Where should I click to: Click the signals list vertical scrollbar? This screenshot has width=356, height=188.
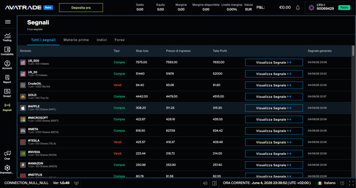(353, 51)
